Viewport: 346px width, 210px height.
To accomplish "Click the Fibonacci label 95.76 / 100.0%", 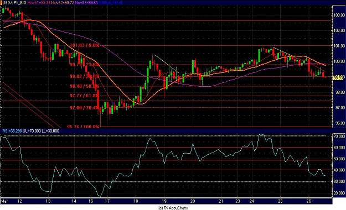I will tap(84, 127).
